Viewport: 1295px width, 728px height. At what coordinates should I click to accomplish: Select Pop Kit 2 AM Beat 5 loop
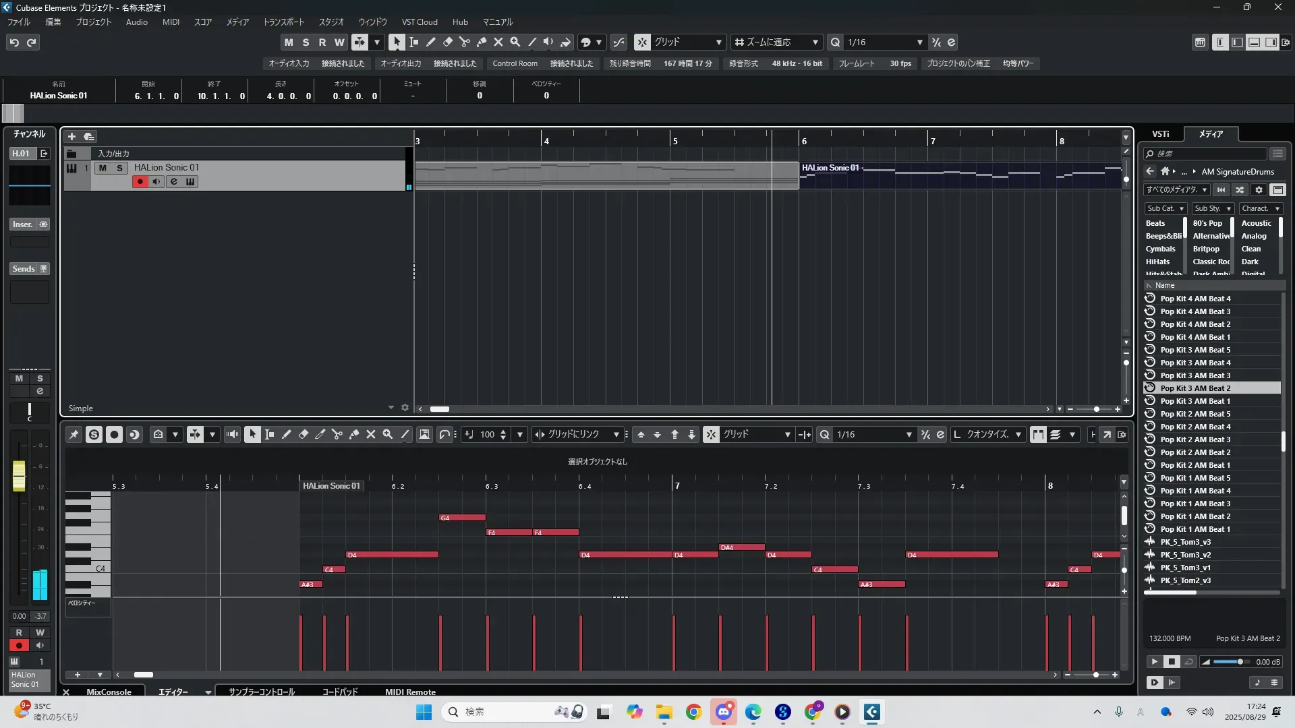1195,414
